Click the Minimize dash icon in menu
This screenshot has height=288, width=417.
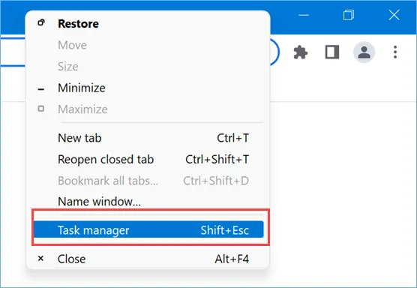pos(41,89)
